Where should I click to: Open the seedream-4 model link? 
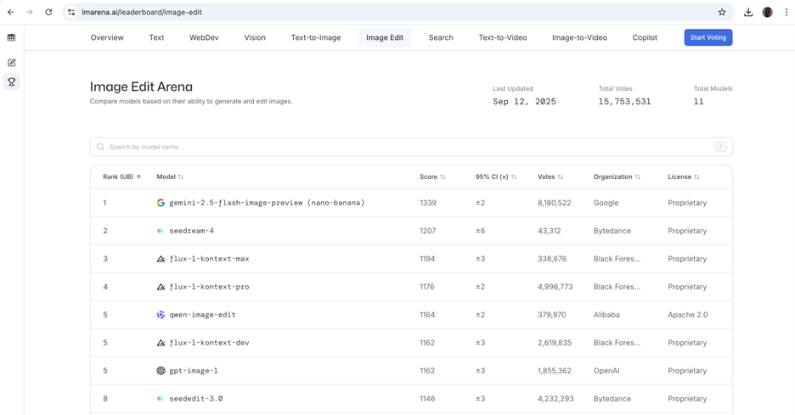click(x=192, y=231)
